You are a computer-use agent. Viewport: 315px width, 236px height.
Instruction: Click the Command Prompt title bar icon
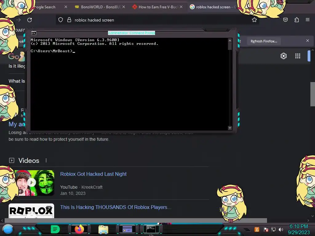(x=34, y=33)
